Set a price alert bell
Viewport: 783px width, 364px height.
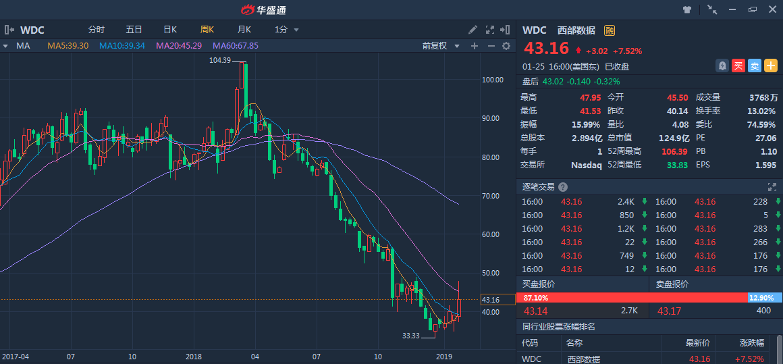coord(722,66)
